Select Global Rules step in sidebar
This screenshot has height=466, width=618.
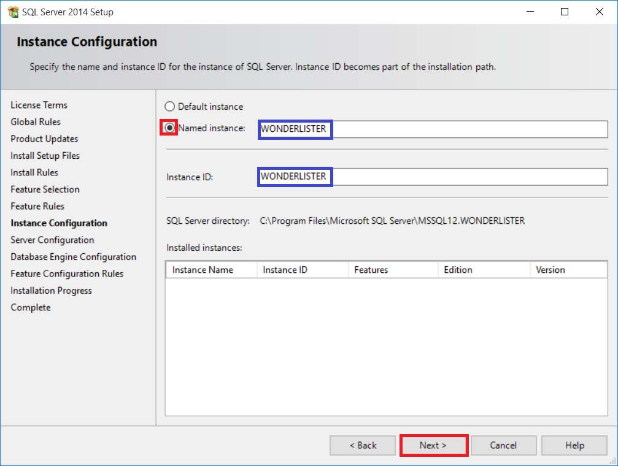click(x=36, y=122)
